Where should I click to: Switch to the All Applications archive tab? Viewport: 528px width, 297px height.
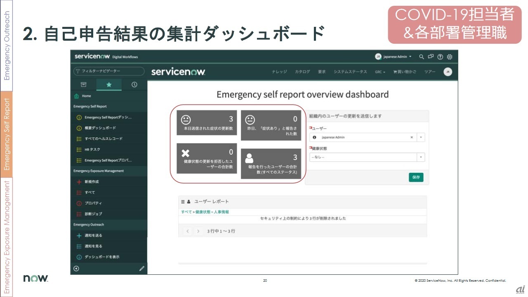tap(83, 85)
